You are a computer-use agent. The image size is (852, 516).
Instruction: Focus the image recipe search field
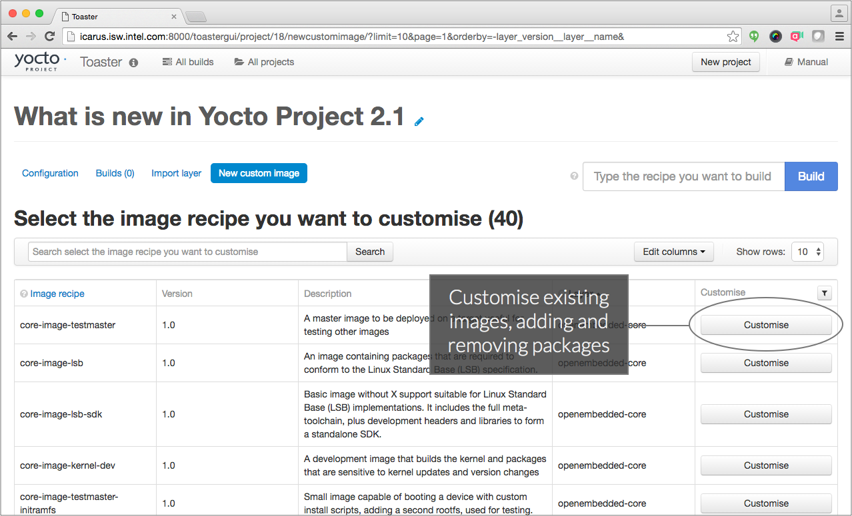point(187,252)
